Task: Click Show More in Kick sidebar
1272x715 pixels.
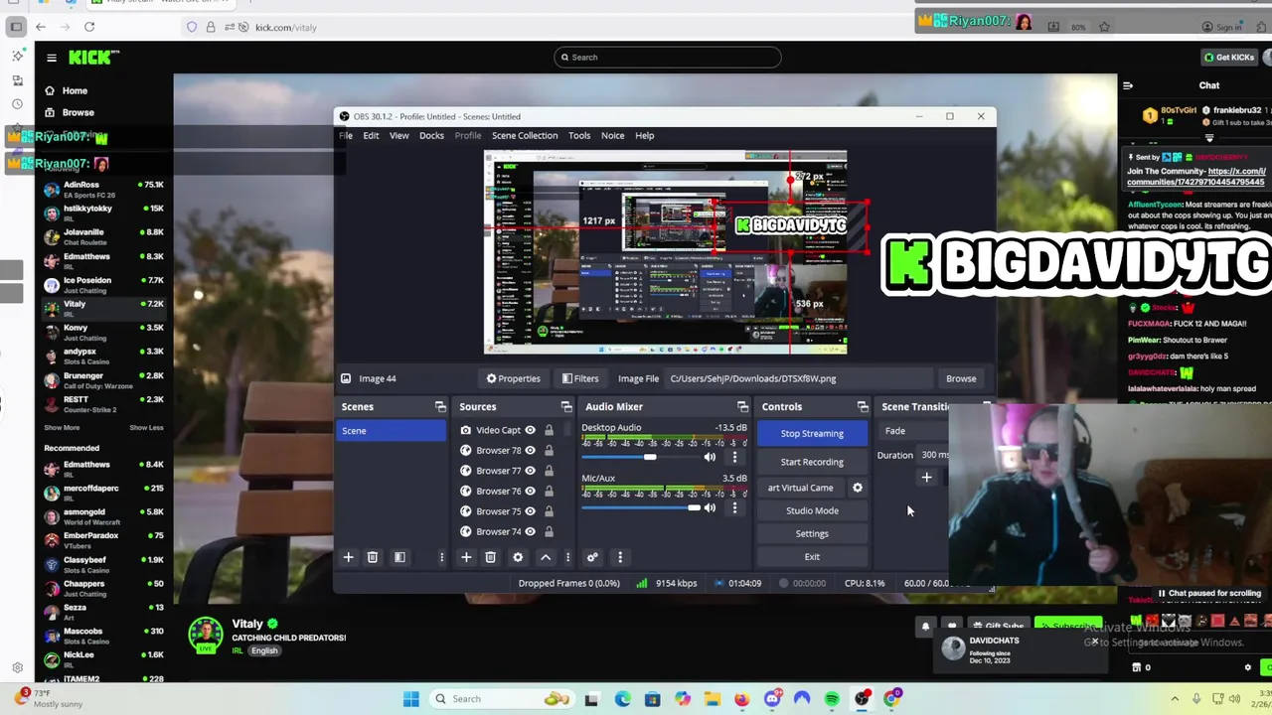Action: tap(62, 428)
